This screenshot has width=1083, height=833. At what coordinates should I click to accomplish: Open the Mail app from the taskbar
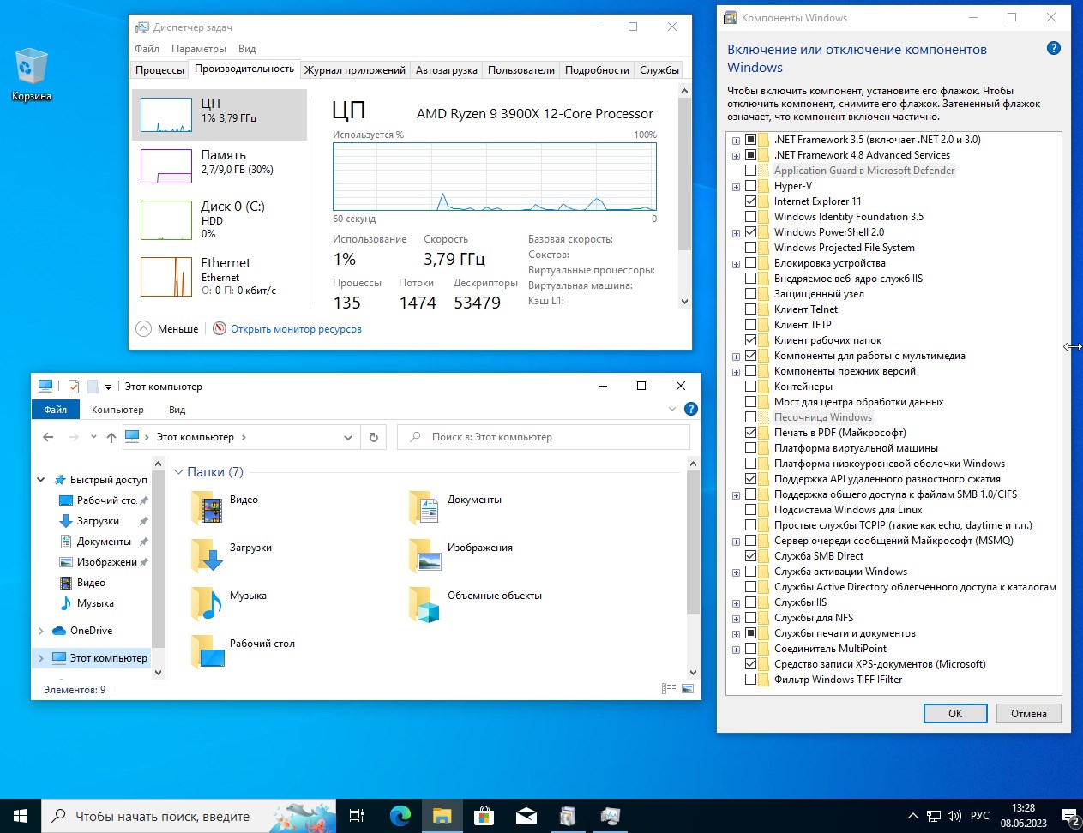pos(526,815)
